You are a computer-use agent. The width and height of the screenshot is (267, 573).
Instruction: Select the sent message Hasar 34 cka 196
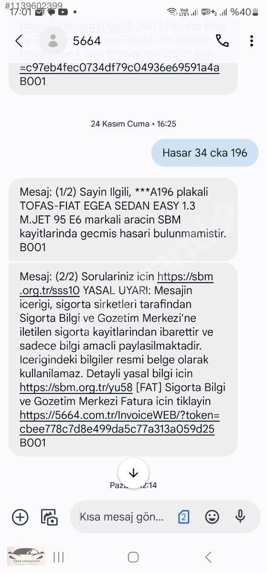click(x=205, y=153)
